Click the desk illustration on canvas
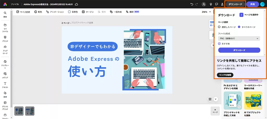 [x=144, y=59]
